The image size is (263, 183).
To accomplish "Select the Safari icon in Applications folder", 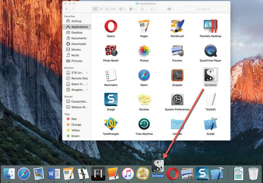I will [x=144, y=75].
